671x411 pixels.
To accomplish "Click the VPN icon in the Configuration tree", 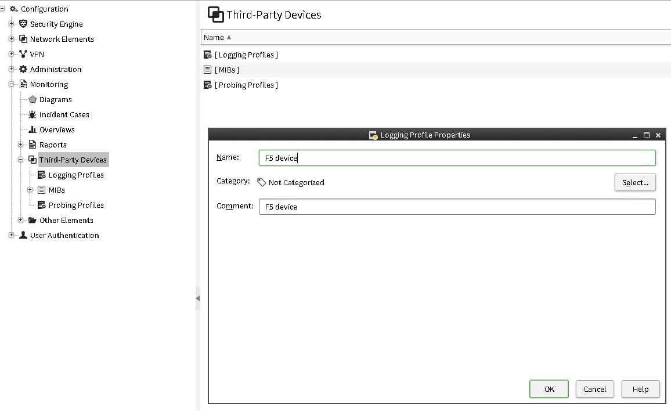I will (x=23, y=54).
